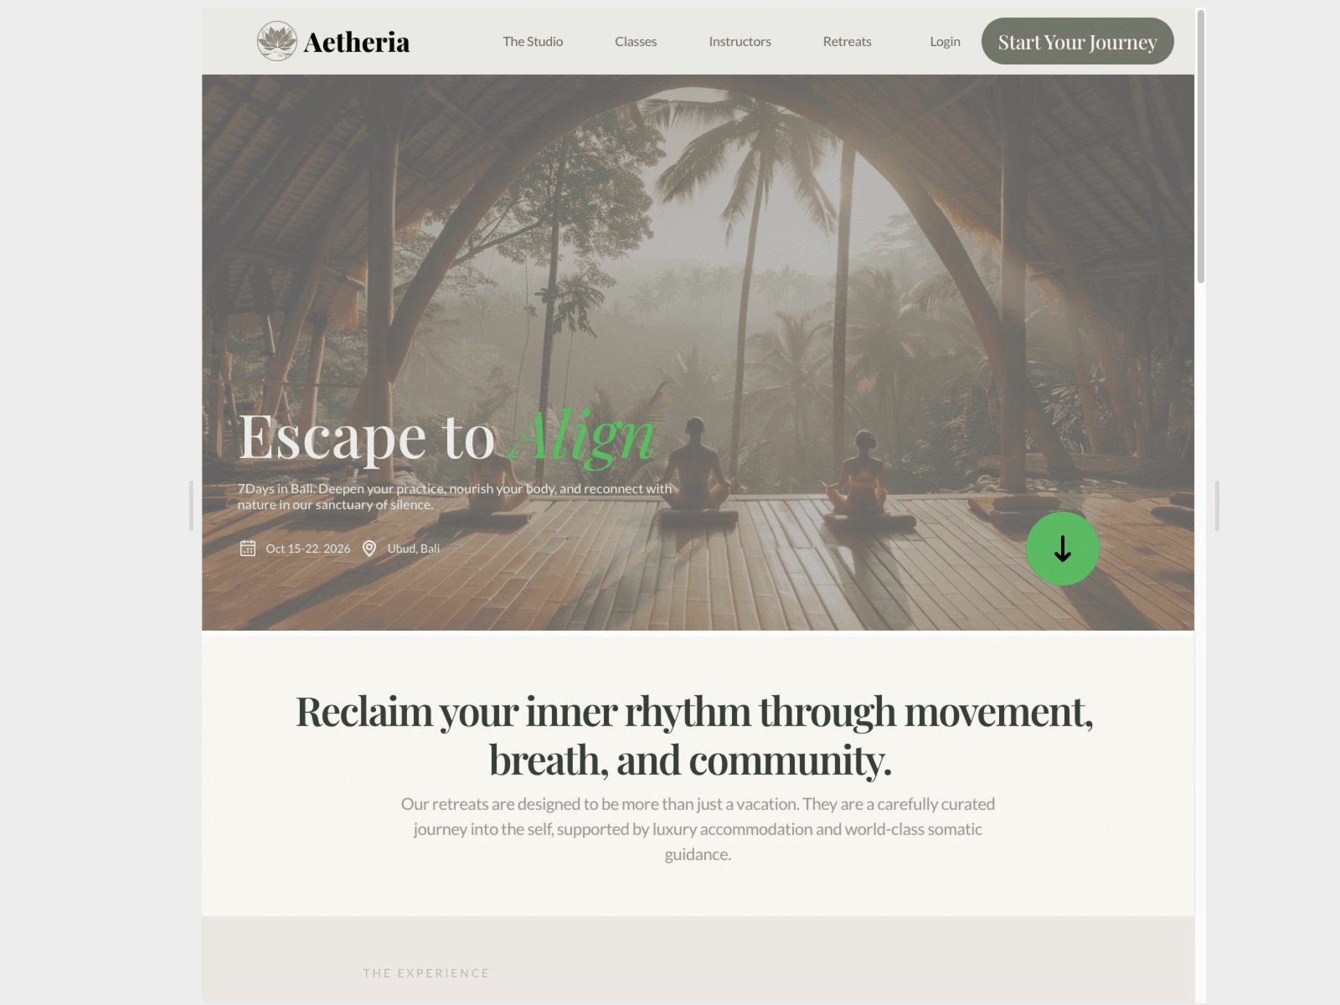Click the Login link
The height and width of the screenshot is (1005, 1340).
945,42
